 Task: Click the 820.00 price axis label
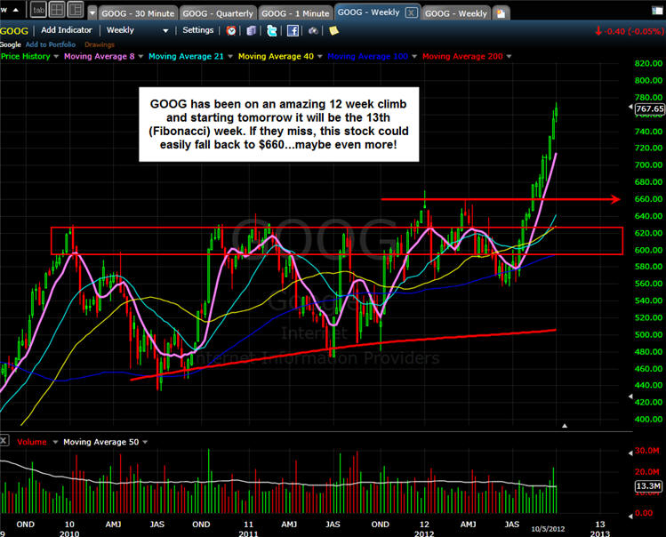pyautogui.click(x=648, y=63)
